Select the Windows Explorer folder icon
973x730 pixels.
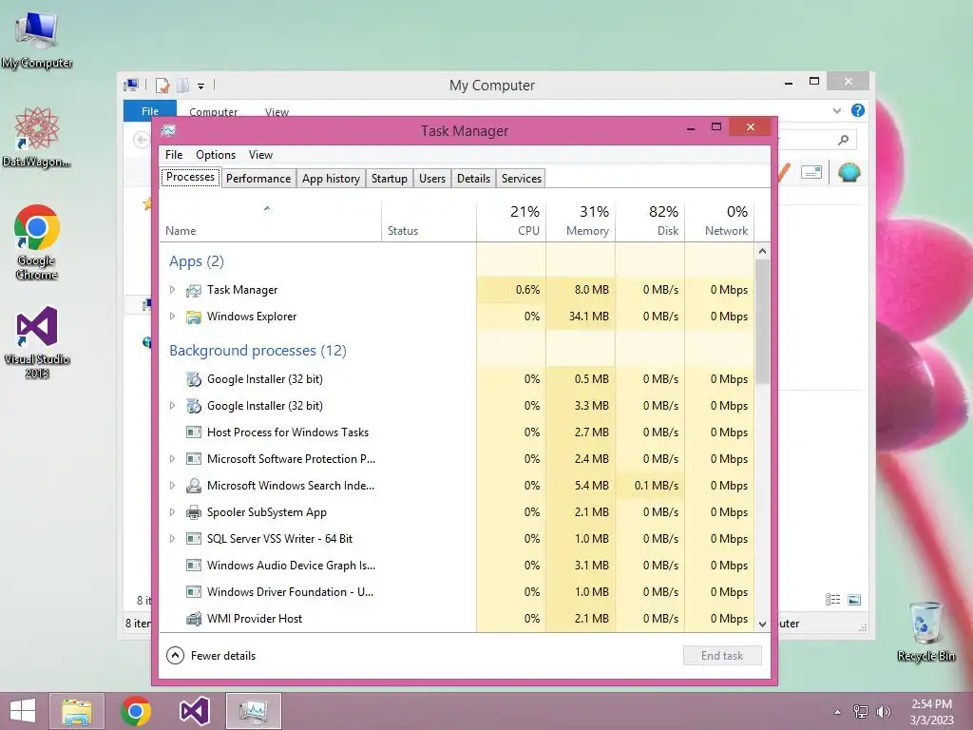[194, 317]
